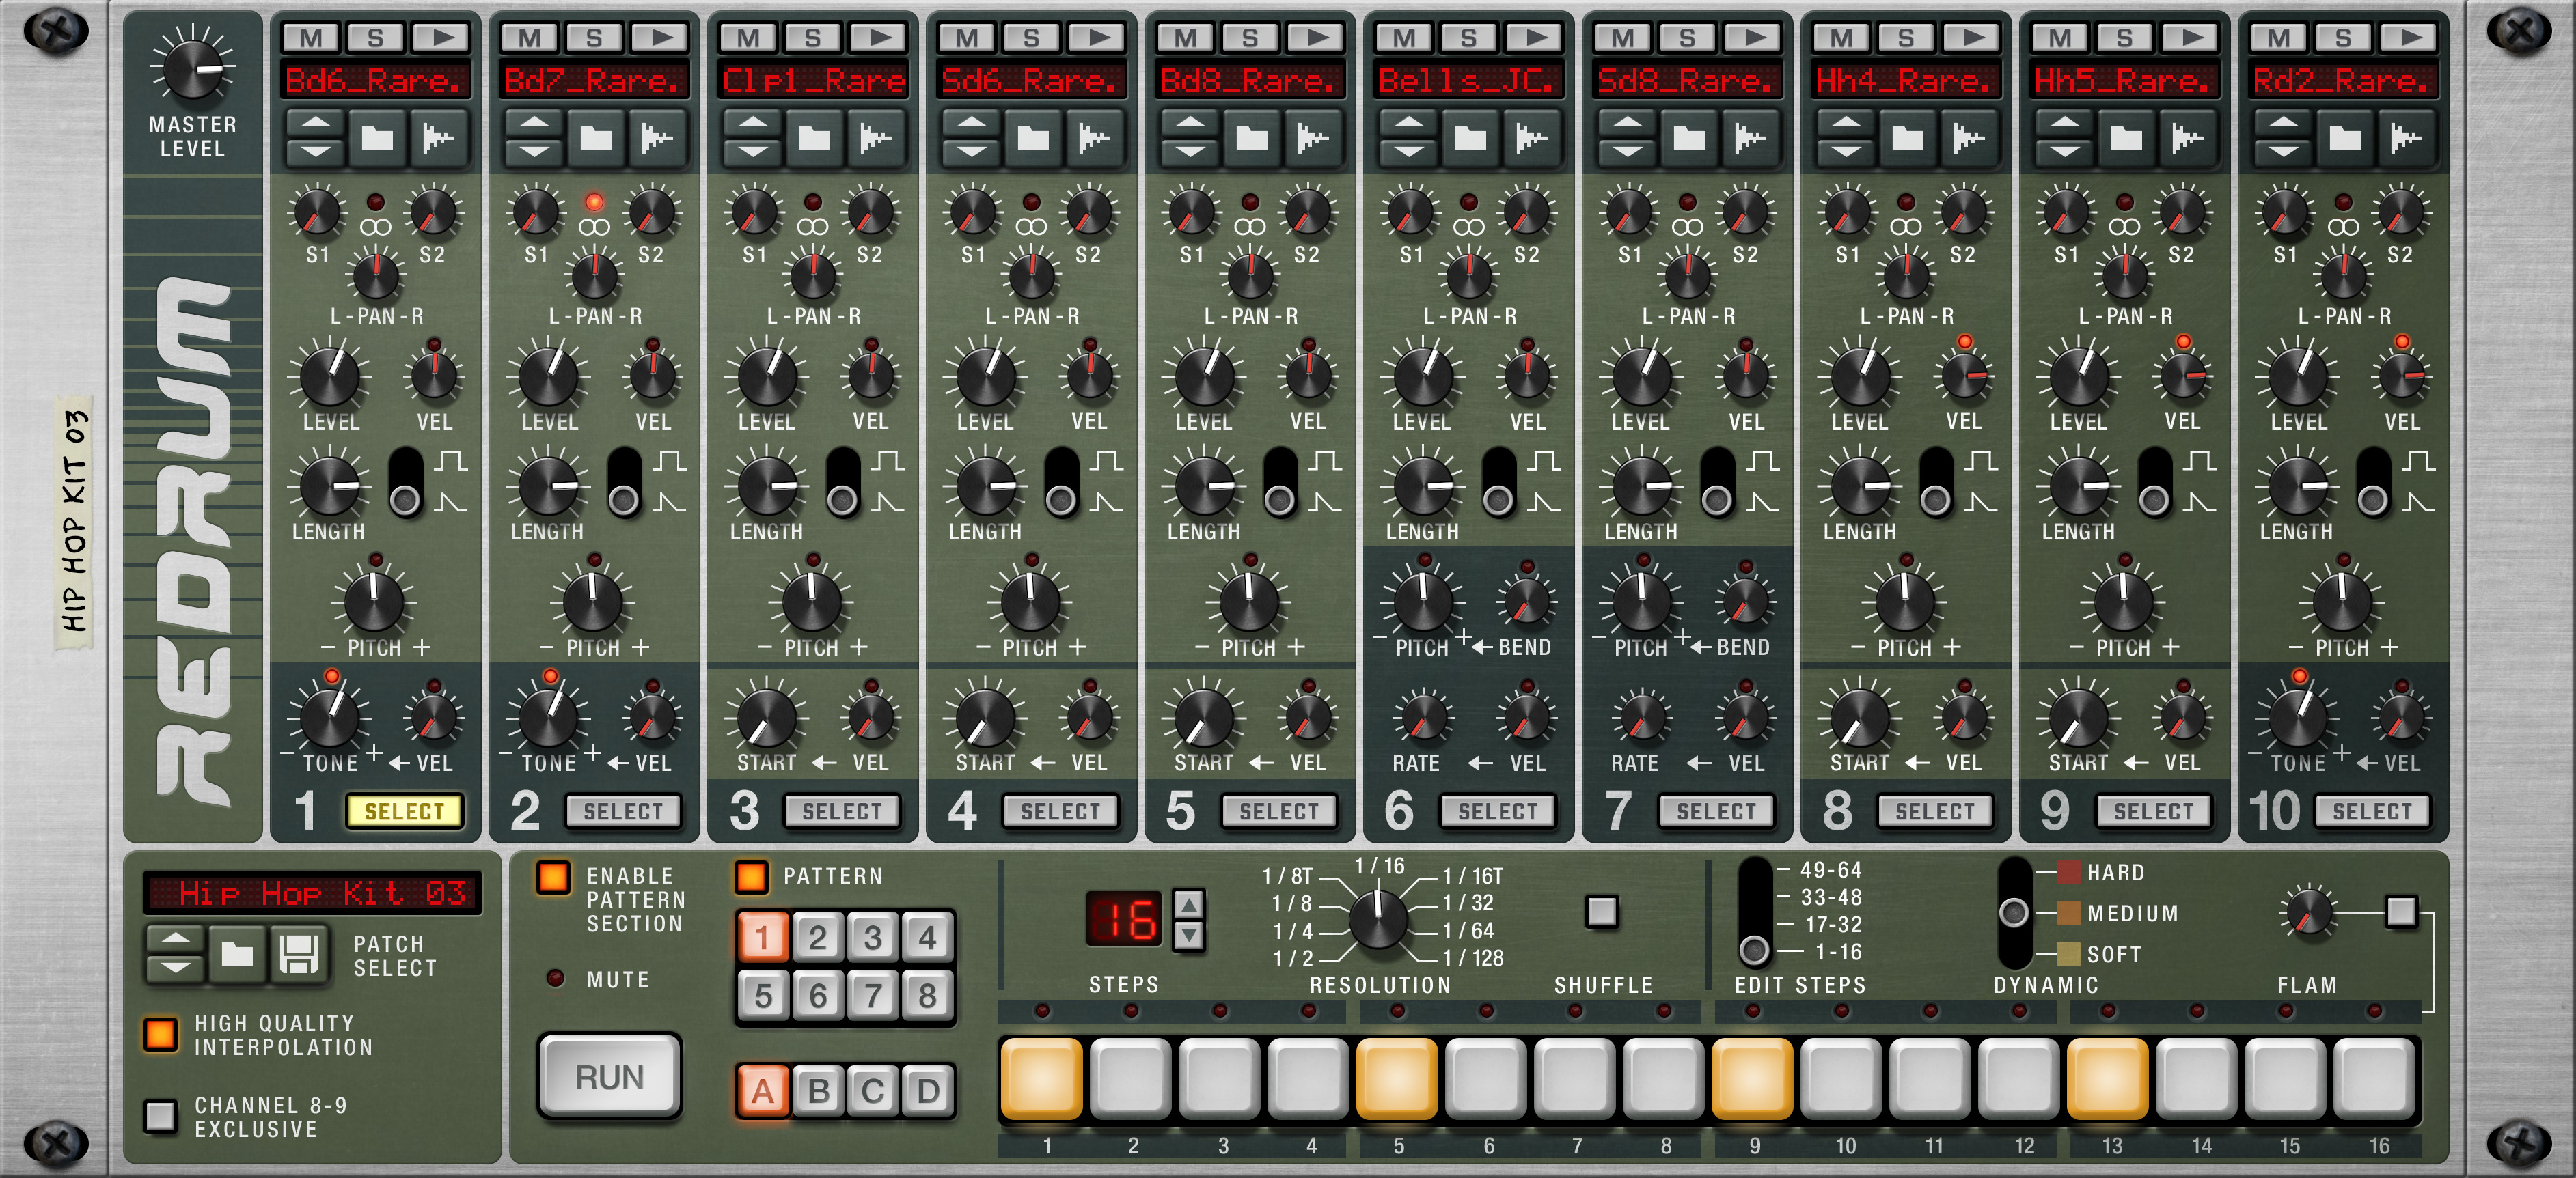This screenshot has width=2576, height=1178.
Task: Toggle High Quality Interpolation
Action: (160, 1034)
